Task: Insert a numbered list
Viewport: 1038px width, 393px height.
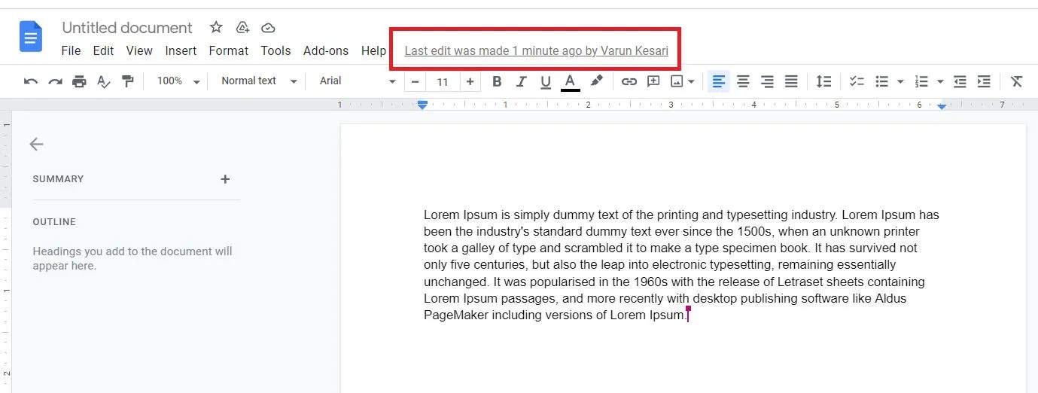Action: click(921, 81)
